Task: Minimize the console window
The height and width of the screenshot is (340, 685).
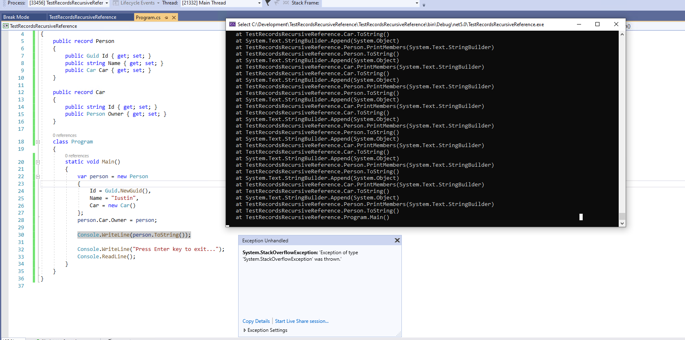Action: 579,25
